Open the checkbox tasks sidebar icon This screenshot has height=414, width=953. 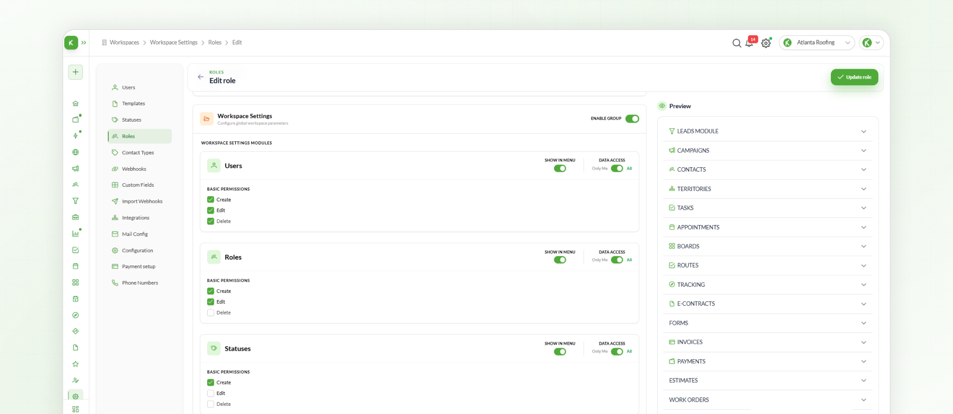(76, 250)
